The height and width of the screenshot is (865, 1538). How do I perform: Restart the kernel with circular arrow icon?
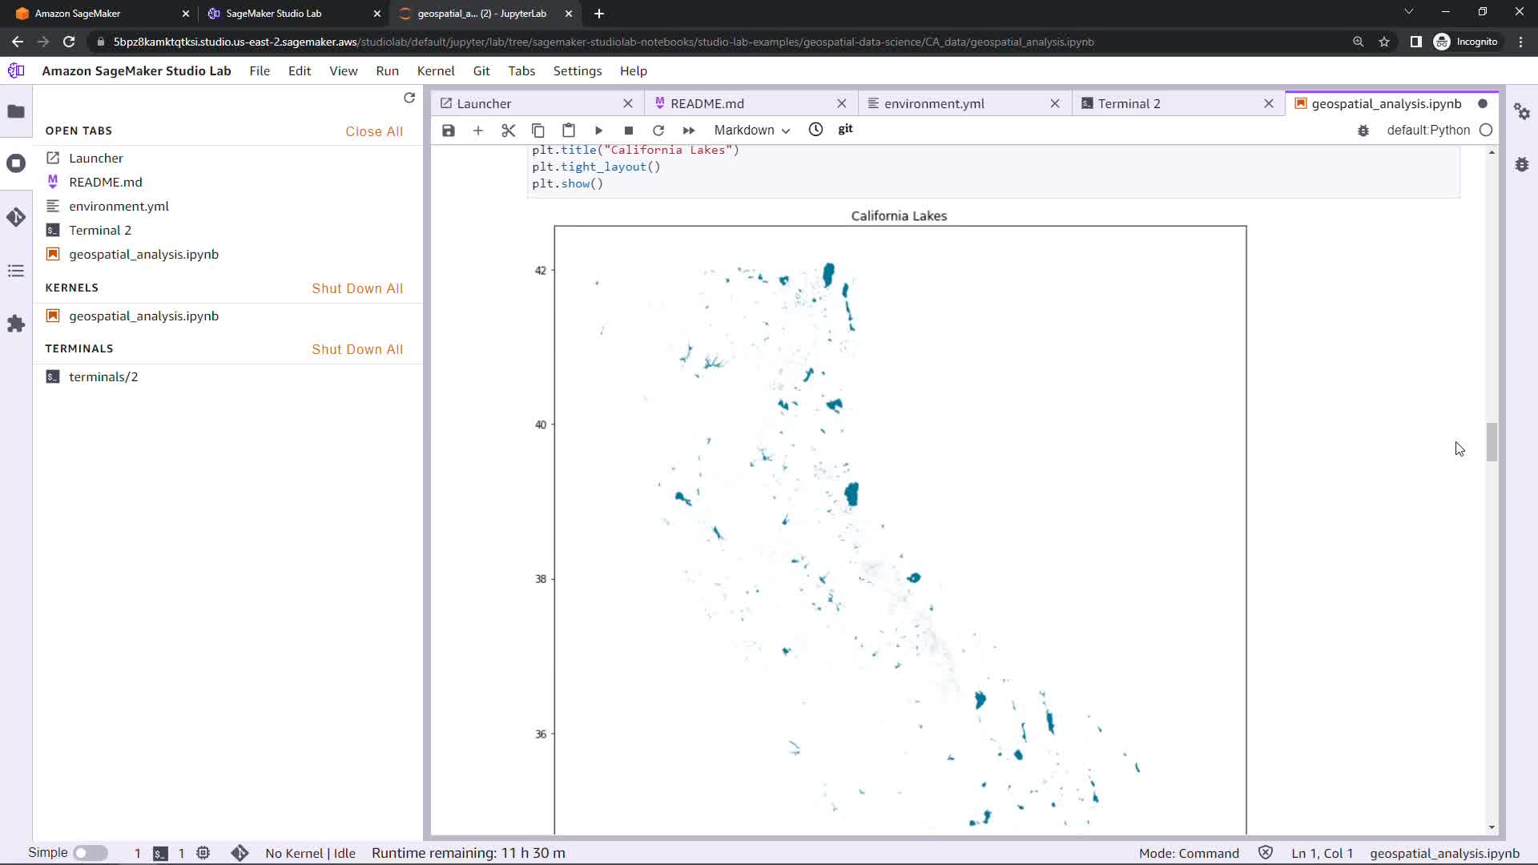tap(658, 131)
